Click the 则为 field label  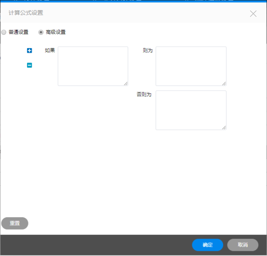[147, 50]
